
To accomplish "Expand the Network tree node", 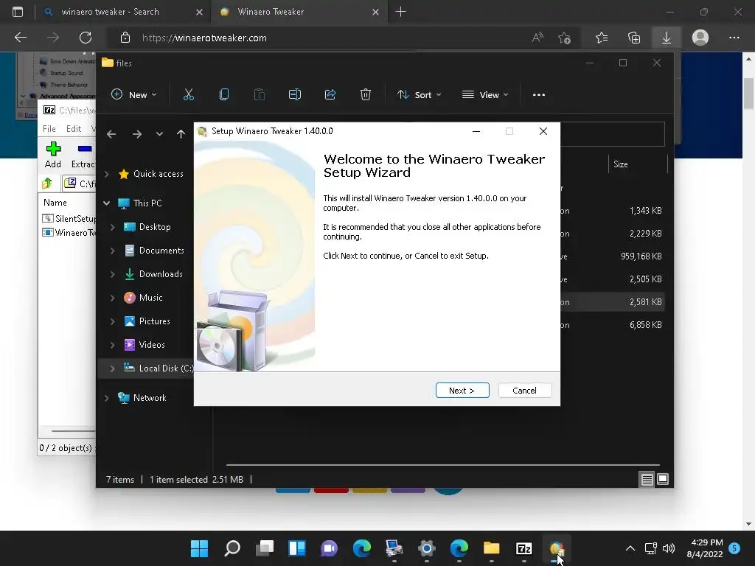I will coord(107,398).
